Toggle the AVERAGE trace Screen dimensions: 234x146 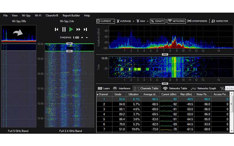click(x=124, y=21)
